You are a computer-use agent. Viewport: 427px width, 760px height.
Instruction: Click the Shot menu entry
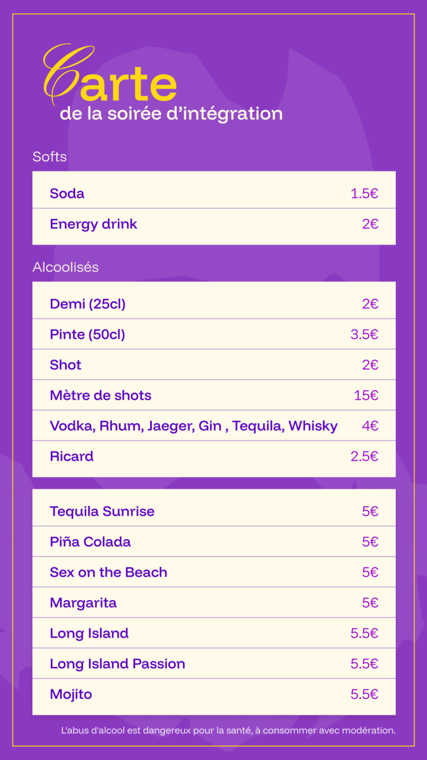pyautogui.click(x=66, y=365)
